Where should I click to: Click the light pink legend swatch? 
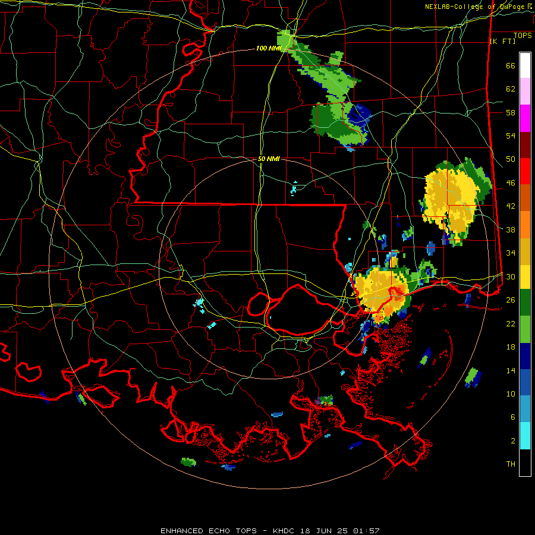(525, 92)
